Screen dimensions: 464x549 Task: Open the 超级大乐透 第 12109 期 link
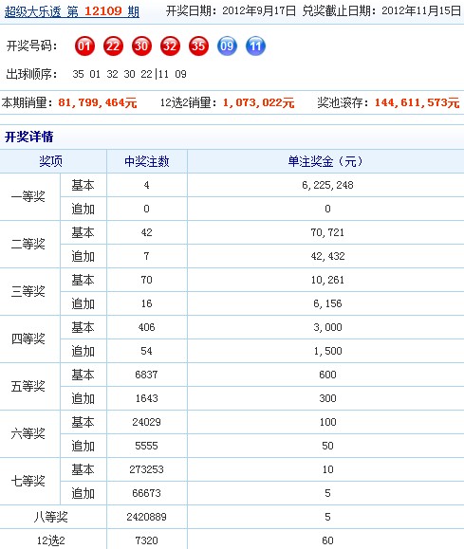pos(72,11)
